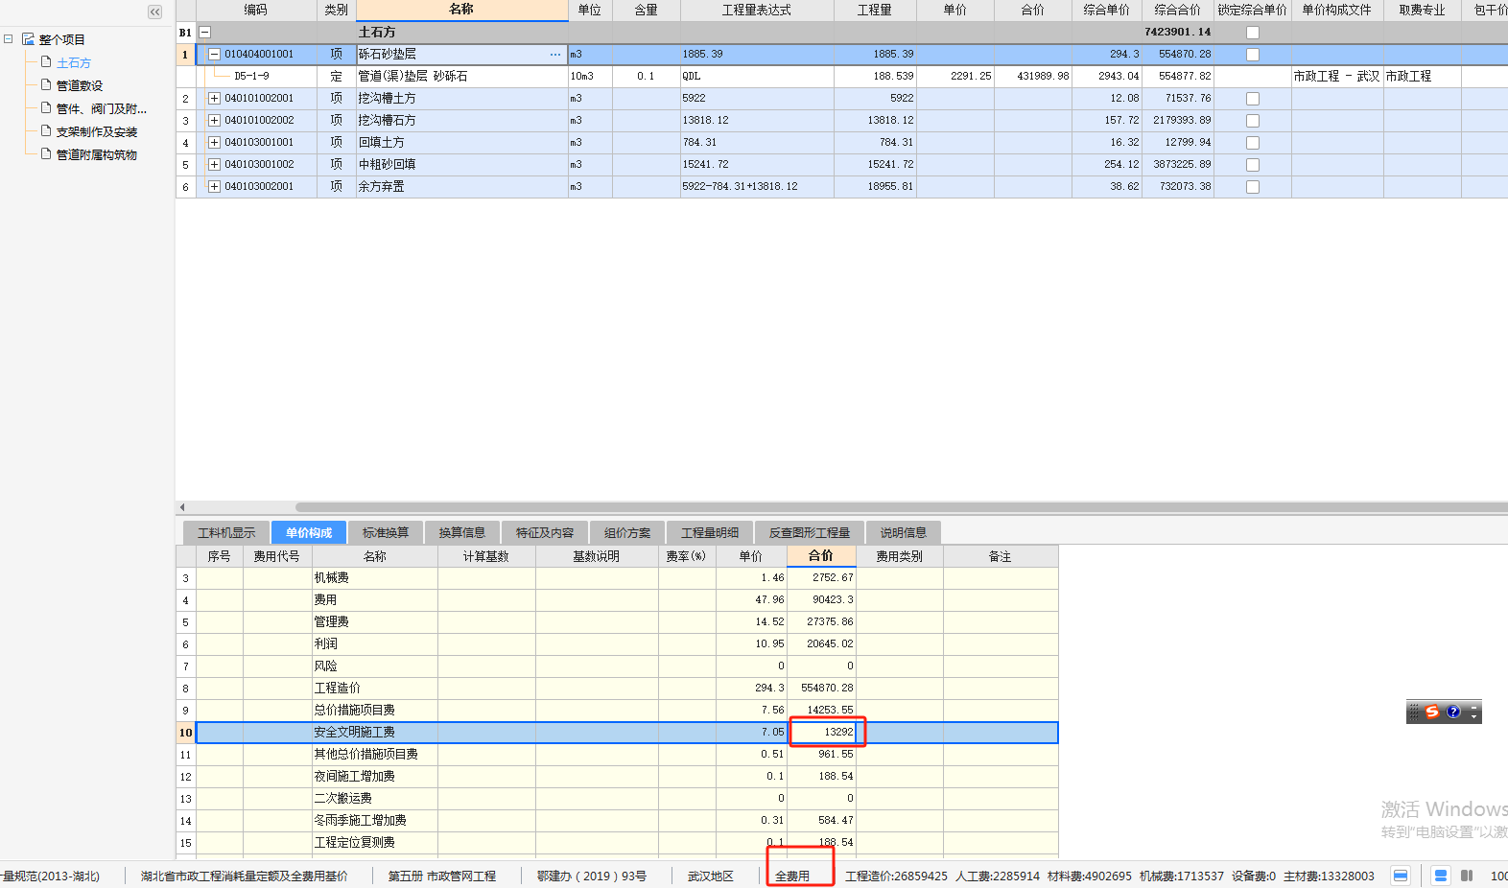Expand item 040101002002
This screenshot has height=888, width=1508.
(214, 120)
